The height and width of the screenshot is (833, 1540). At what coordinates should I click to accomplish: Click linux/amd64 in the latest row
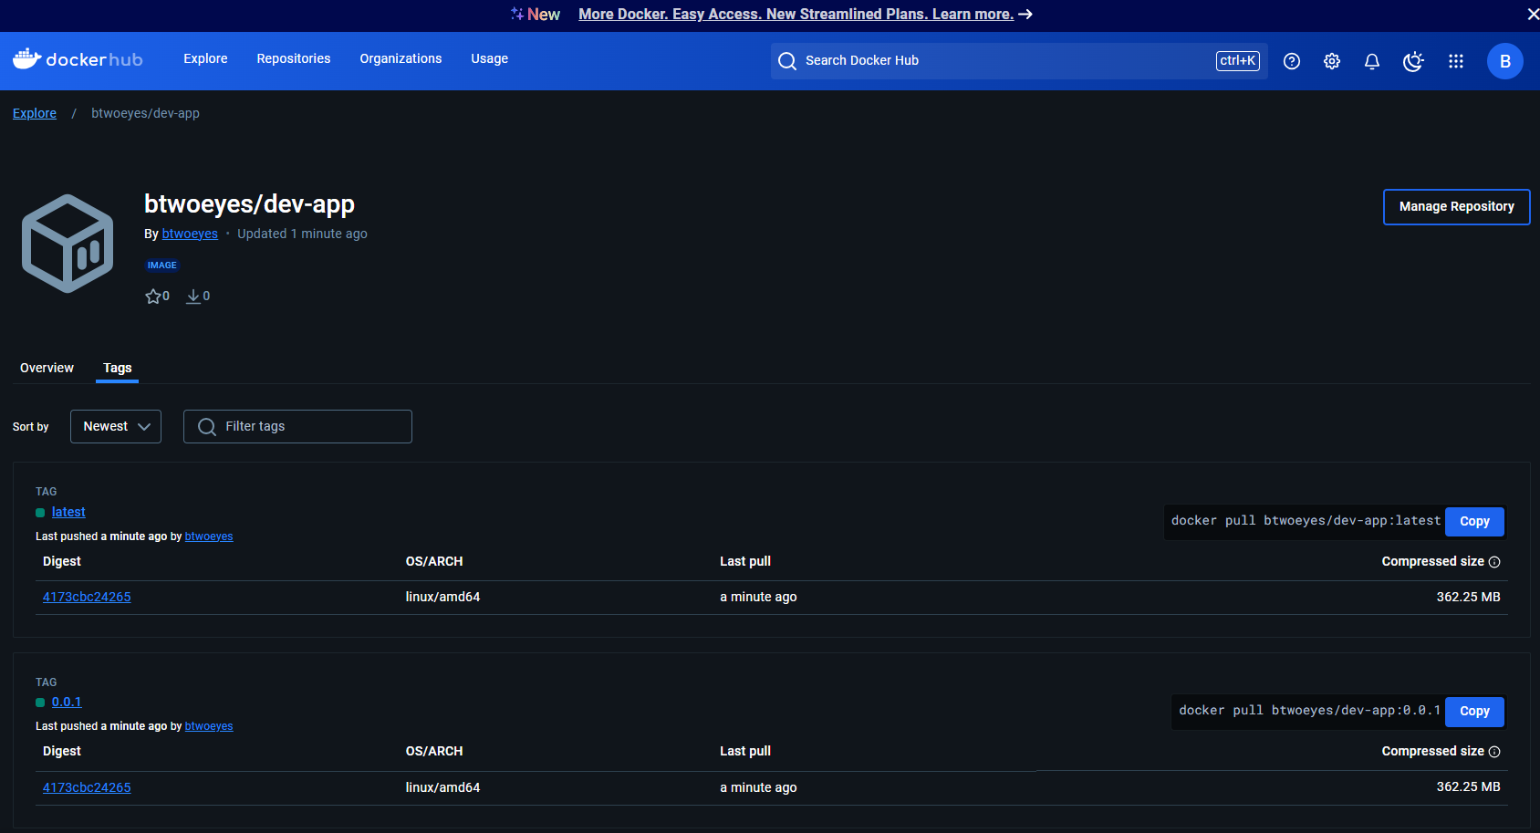442,597
